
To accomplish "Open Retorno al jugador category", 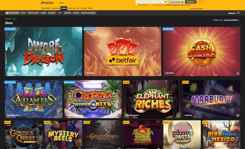I will pos(89,13).
